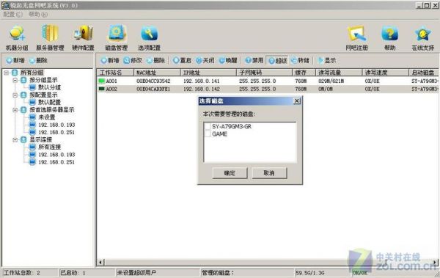440x278 pixels.
Task: Sort by the 缓存 column header
Action: coord(304,73)
